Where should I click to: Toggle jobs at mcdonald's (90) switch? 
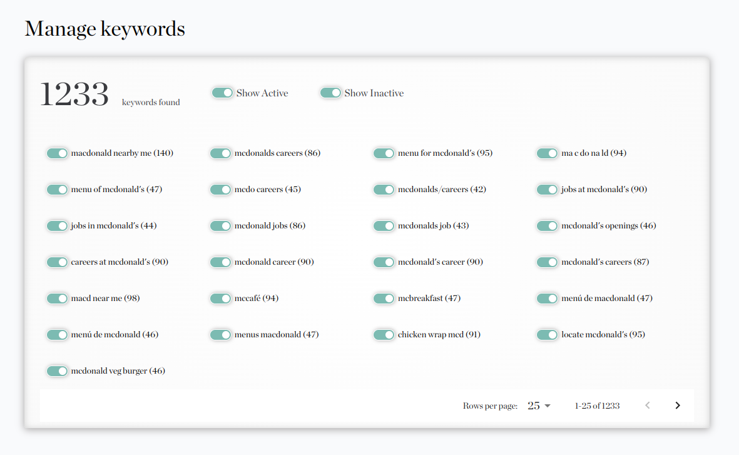[x=547, y=190]
